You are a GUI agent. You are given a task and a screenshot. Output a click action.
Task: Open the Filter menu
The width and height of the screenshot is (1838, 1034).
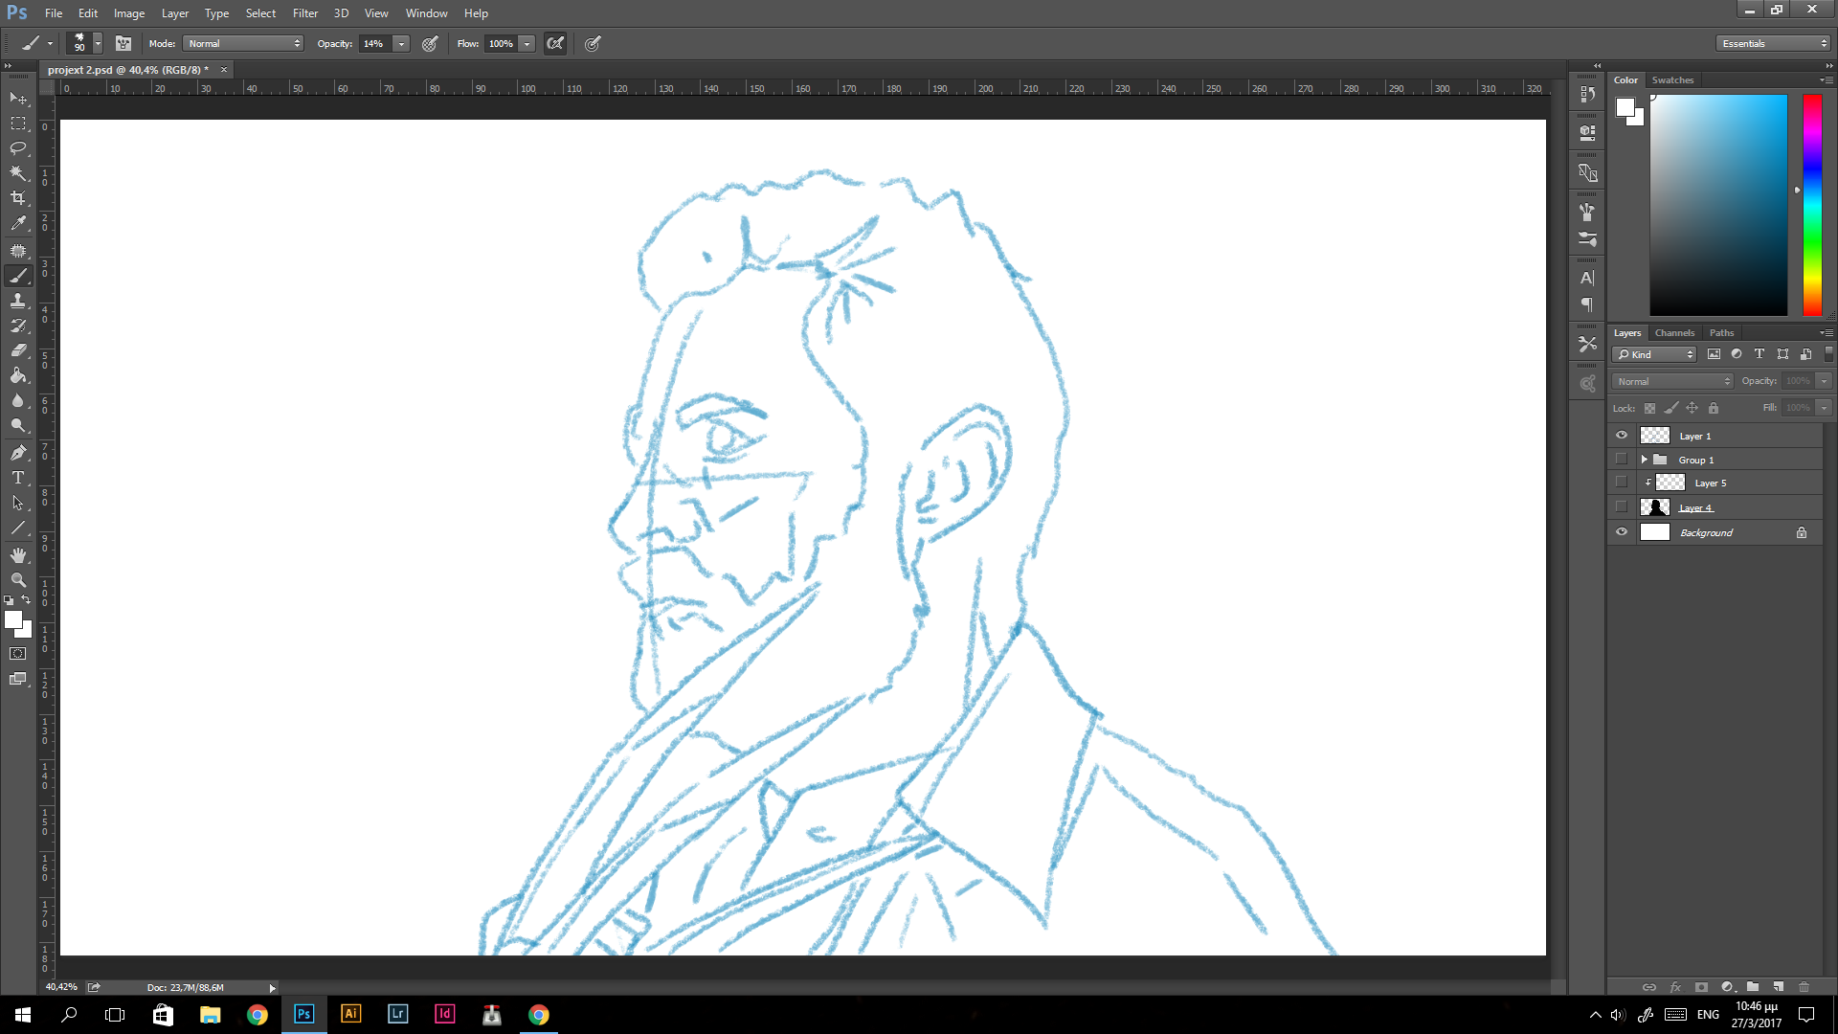click(x=304, y=13)
